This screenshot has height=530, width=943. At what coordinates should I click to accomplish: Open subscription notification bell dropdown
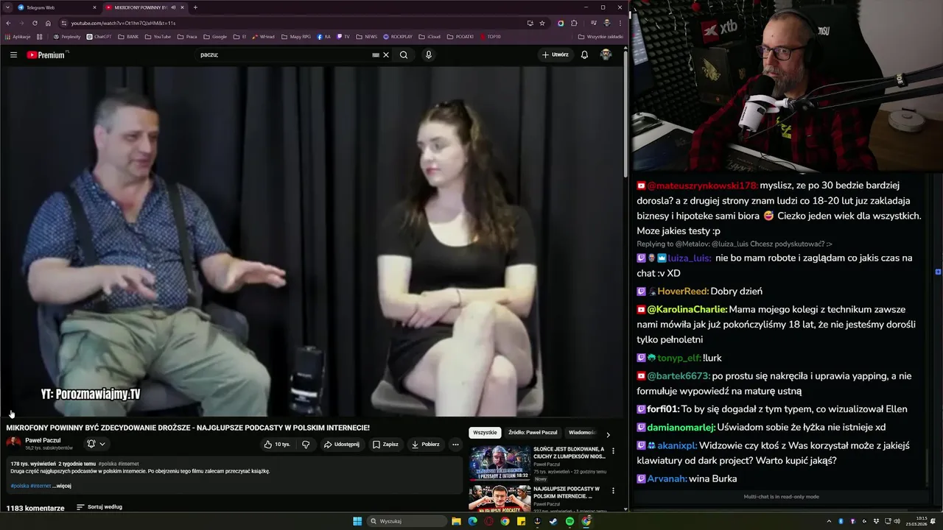[96, 444]
